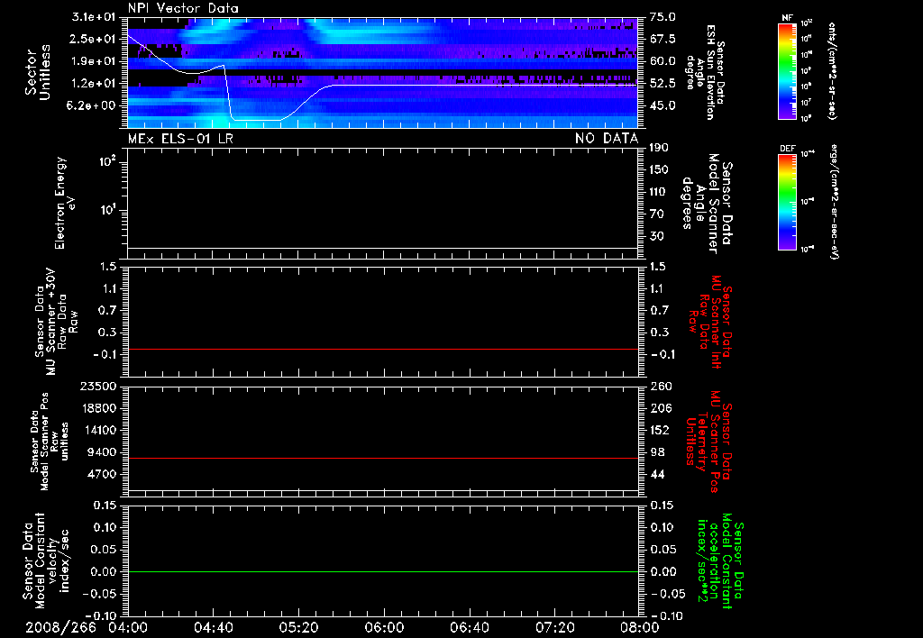
Task: Click the DEF color scale bar
Action: 787,202
